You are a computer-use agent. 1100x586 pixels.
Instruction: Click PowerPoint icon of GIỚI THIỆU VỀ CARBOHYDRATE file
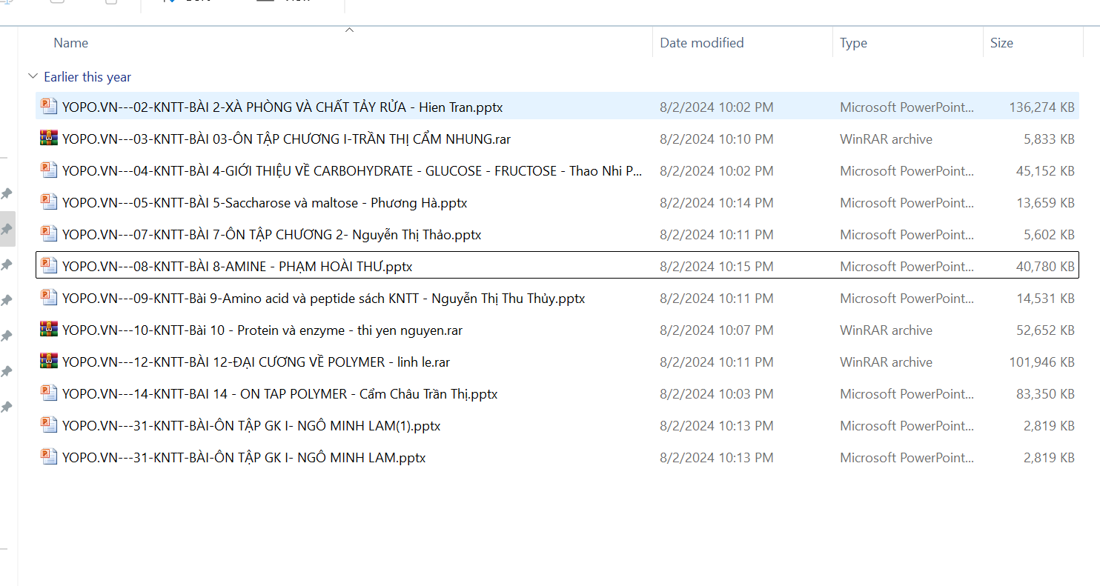(x=49, y=170)
